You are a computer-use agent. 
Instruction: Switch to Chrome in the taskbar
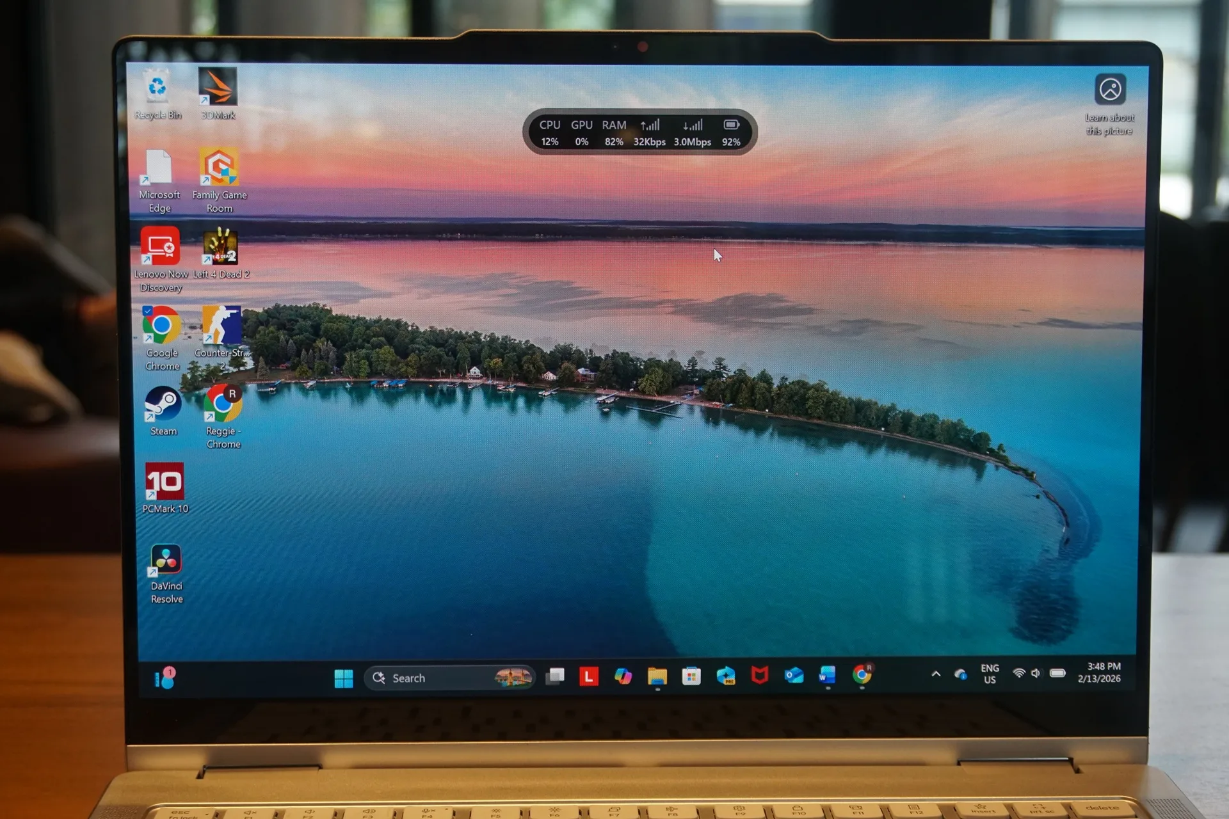[x=862, y=674]
